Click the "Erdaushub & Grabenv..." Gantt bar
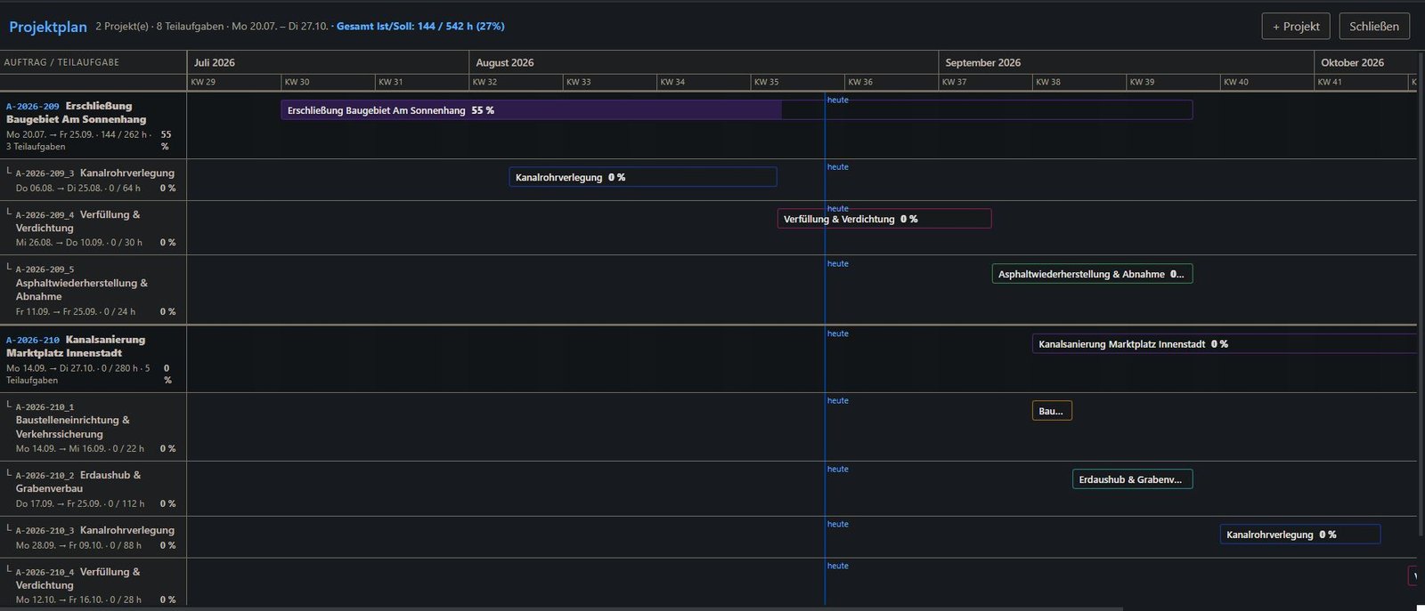1425x611 pixels. point(1132,479)
